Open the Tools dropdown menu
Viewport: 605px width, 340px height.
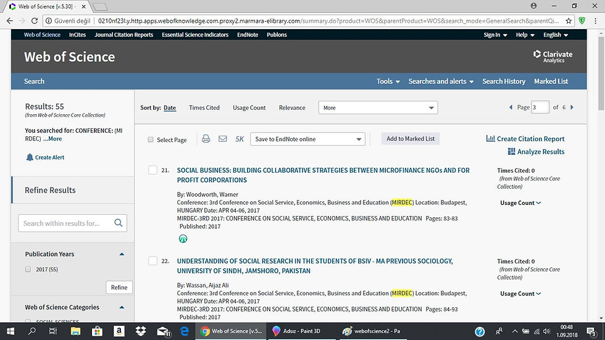(388, 81)
